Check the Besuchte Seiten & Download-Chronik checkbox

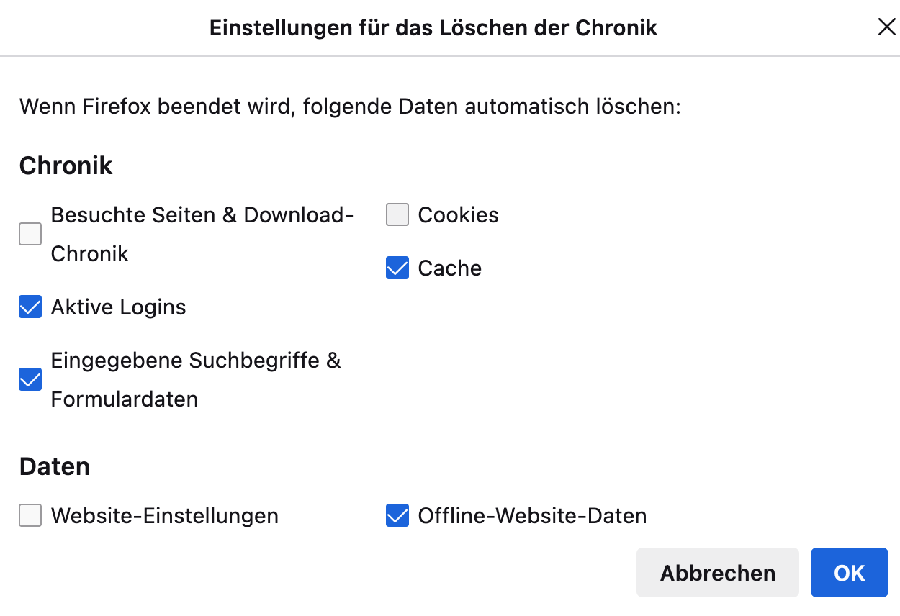click(x=30, y=234)
